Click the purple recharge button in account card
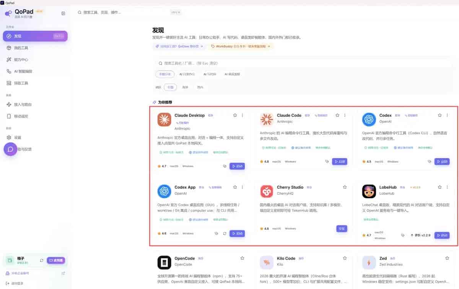The image size is (459, 289). [x=56, y=260]
